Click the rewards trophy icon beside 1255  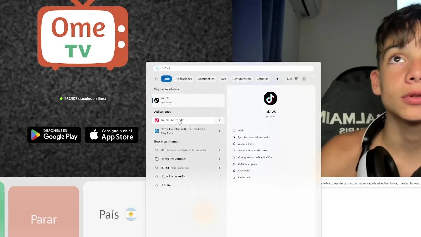point(296,79)
